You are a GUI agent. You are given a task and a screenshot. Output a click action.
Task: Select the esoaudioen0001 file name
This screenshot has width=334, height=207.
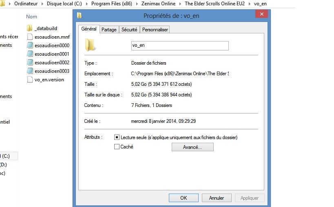(52, 54)
